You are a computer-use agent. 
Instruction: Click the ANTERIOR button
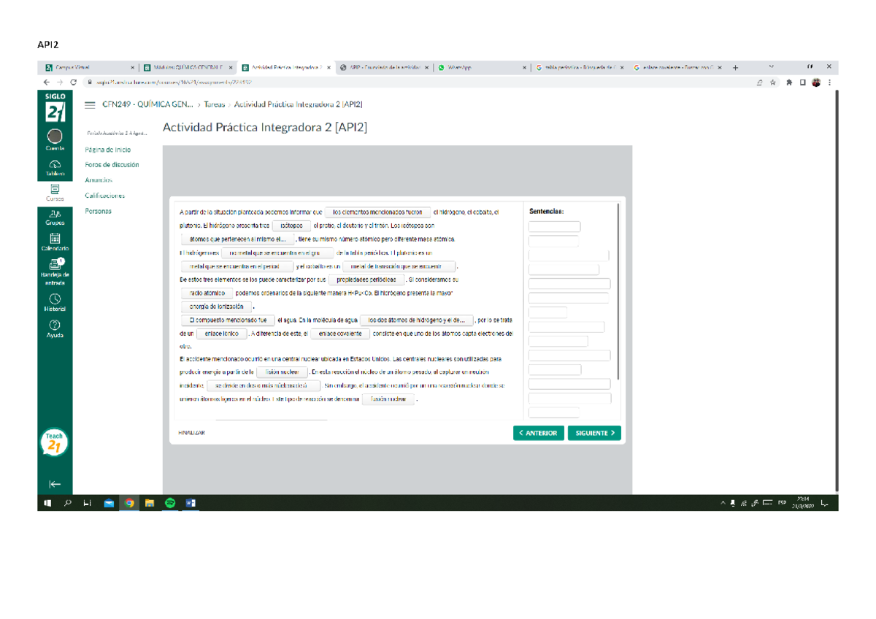click(538, 433)
